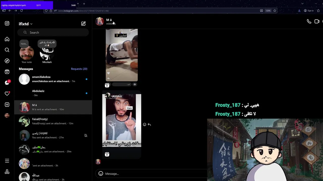The width and height of the screenshot is (323, 181).
Task: Expand the ifixtd account switcher
Action: (x=25, y=24)
